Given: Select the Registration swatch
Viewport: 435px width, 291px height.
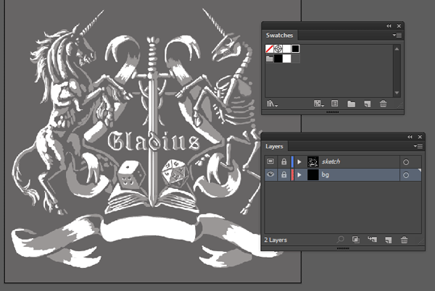Looking at the screenshot, I should [278, 49].
